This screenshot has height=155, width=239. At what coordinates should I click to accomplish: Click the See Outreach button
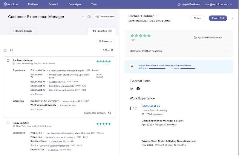105,17
